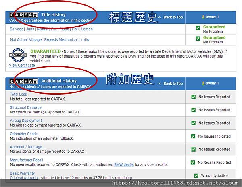Go Back to Top from Additional History
The width and height of the screenshot is (242, 187).
173,84
